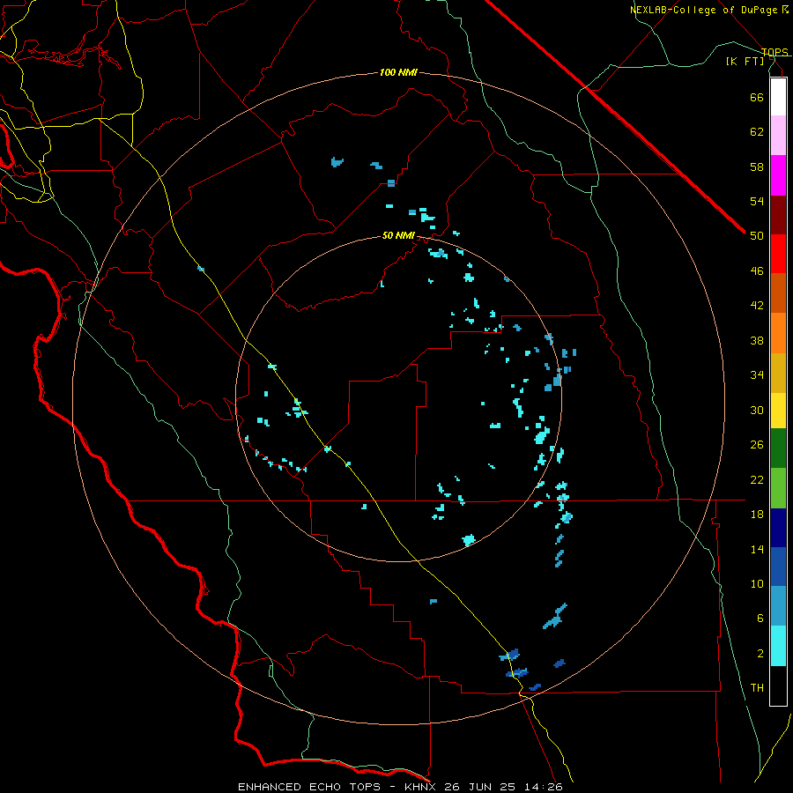793x793 pixels.
Task: Click the legend value 34
Action: (x=757, y=375)
